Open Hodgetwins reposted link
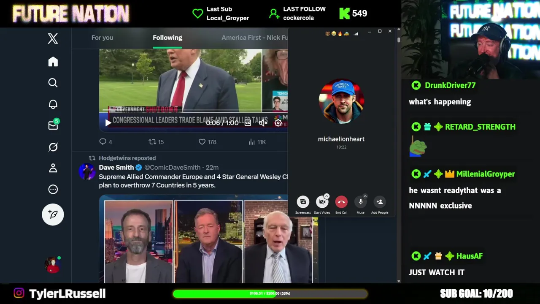 click(127, 158)
